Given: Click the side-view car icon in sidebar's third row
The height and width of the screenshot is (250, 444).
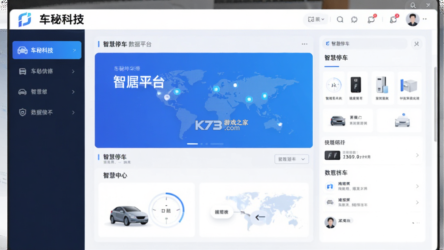Looking at the screenshot, I should coord(23,92).
